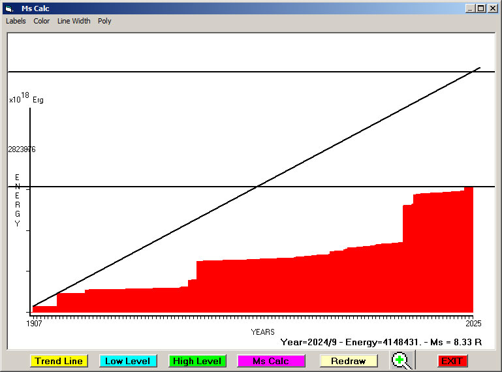Click the Year/Energy/Ms status readout text
Image resolution: width=502 pixels, height=372 pixels.
[x=381, y=341]
